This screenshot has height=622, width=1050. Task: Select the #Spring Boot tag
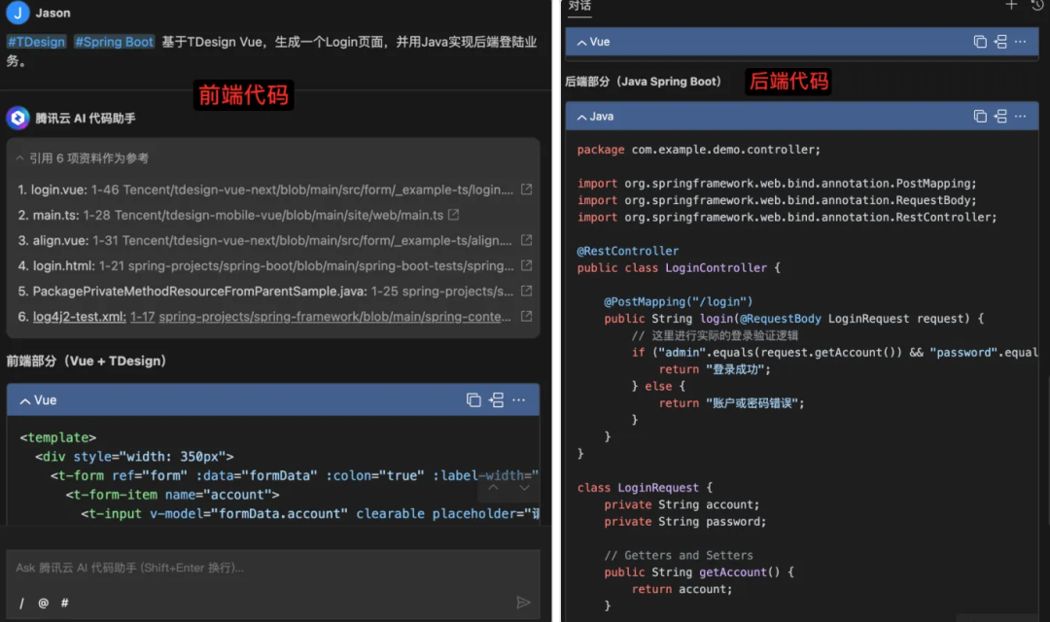pos(114,42)
